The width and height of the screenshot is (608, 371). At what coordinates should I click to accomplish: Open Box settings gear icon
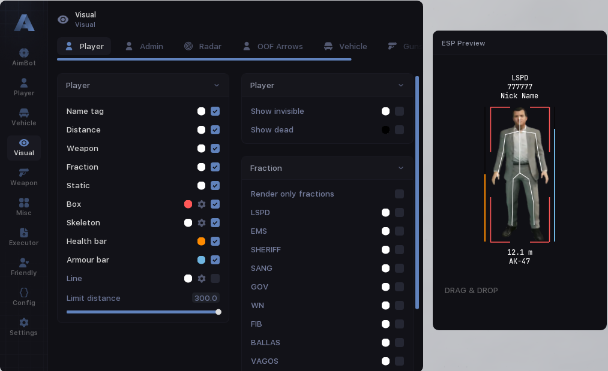202,204
